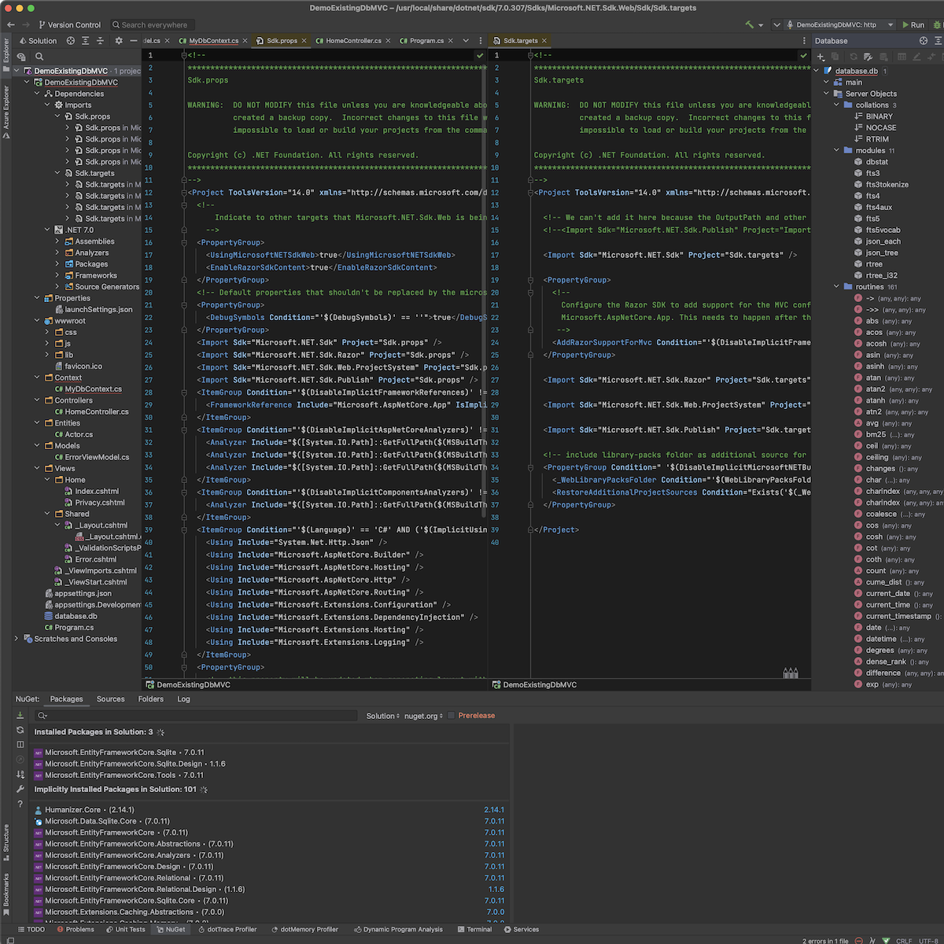Viewport: 944px width, 944px height.
Task: Expand the Assemblies node
Action: pyautogui.click(x=57, y=242)
